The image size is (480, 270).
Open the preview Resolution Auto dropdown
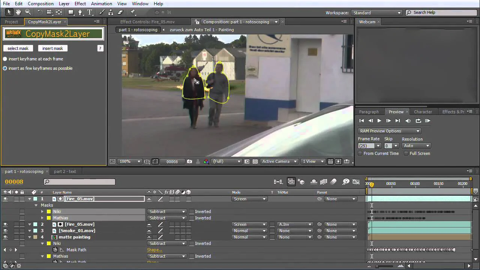[416, 146]
